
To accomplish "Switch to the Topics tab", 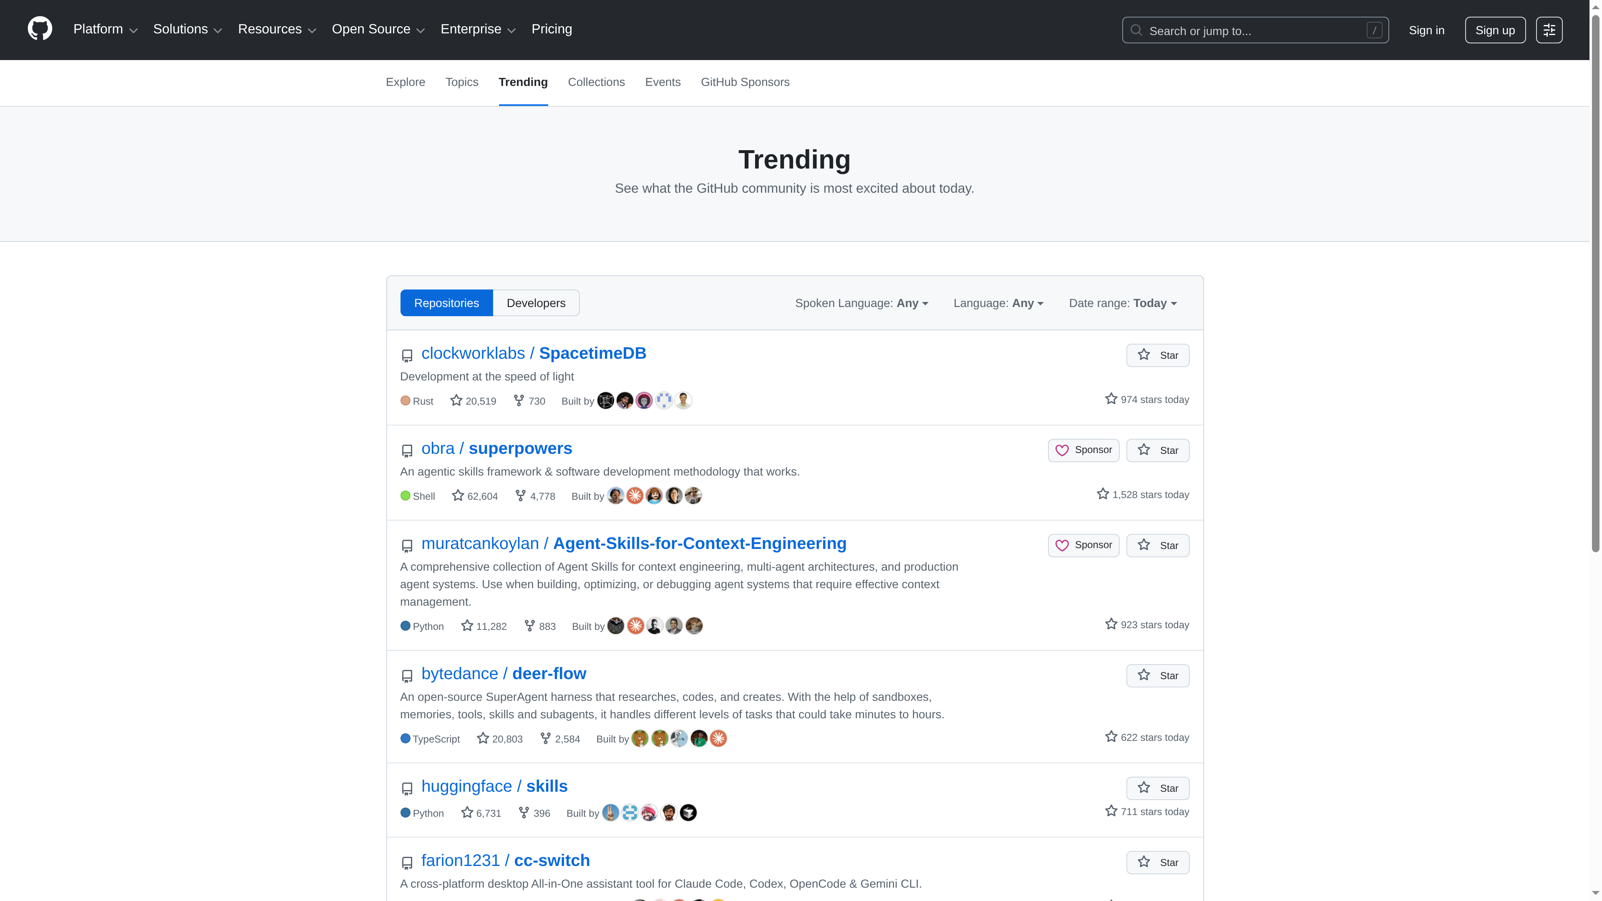I will [x=461, y=82].
